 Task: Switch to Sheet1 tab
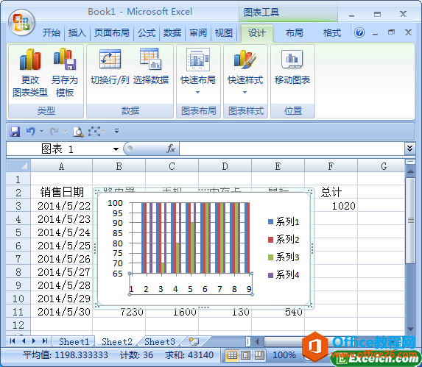(x=74, y=341)
